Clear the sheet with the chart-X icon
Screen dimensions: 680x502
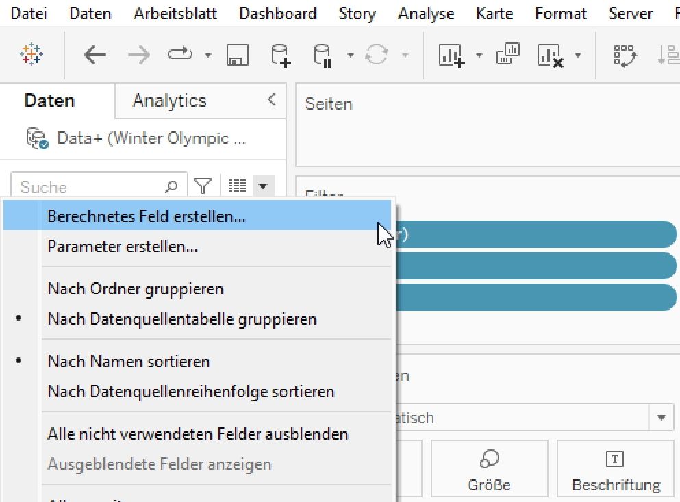[550, 55]
